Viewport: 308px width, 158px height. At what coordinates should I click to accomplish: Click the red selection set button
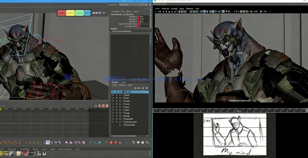pyautogui.click(x=61, y=13)
